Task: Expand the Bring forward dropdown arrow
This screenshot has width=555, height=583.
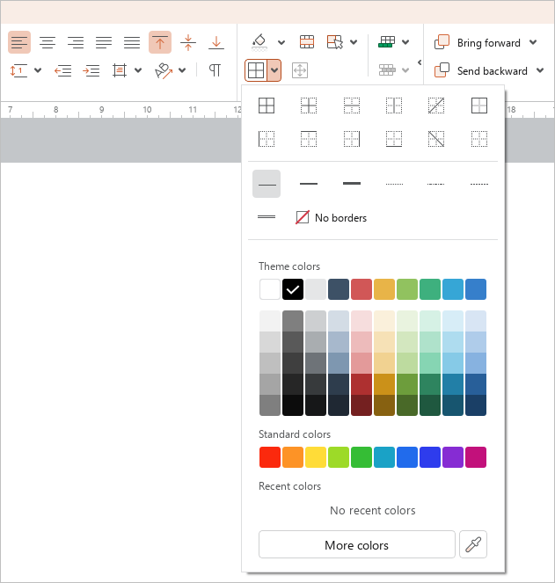Action: [x=533, y=42]
